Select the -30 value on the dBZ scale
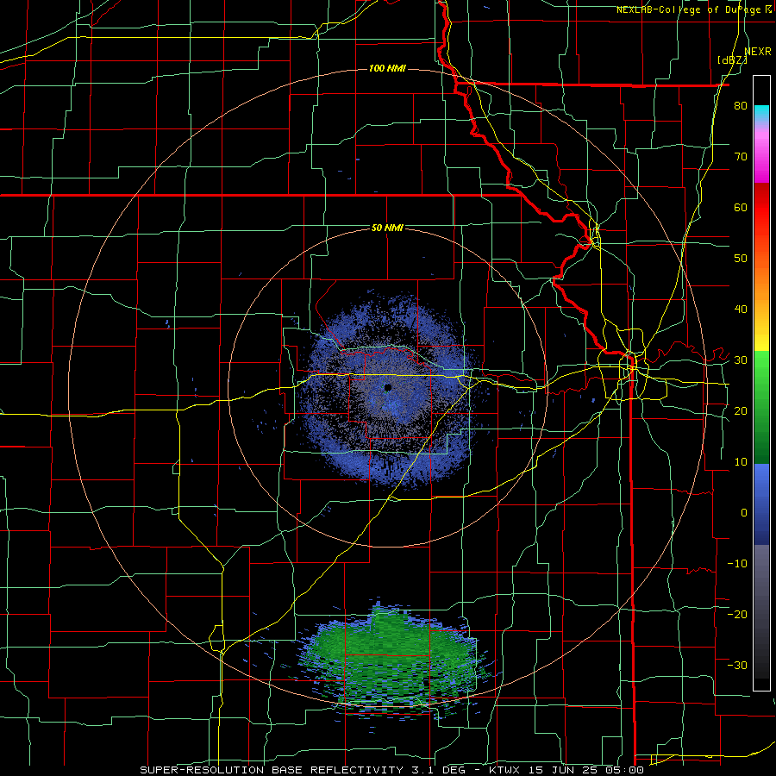 point(737,665)
